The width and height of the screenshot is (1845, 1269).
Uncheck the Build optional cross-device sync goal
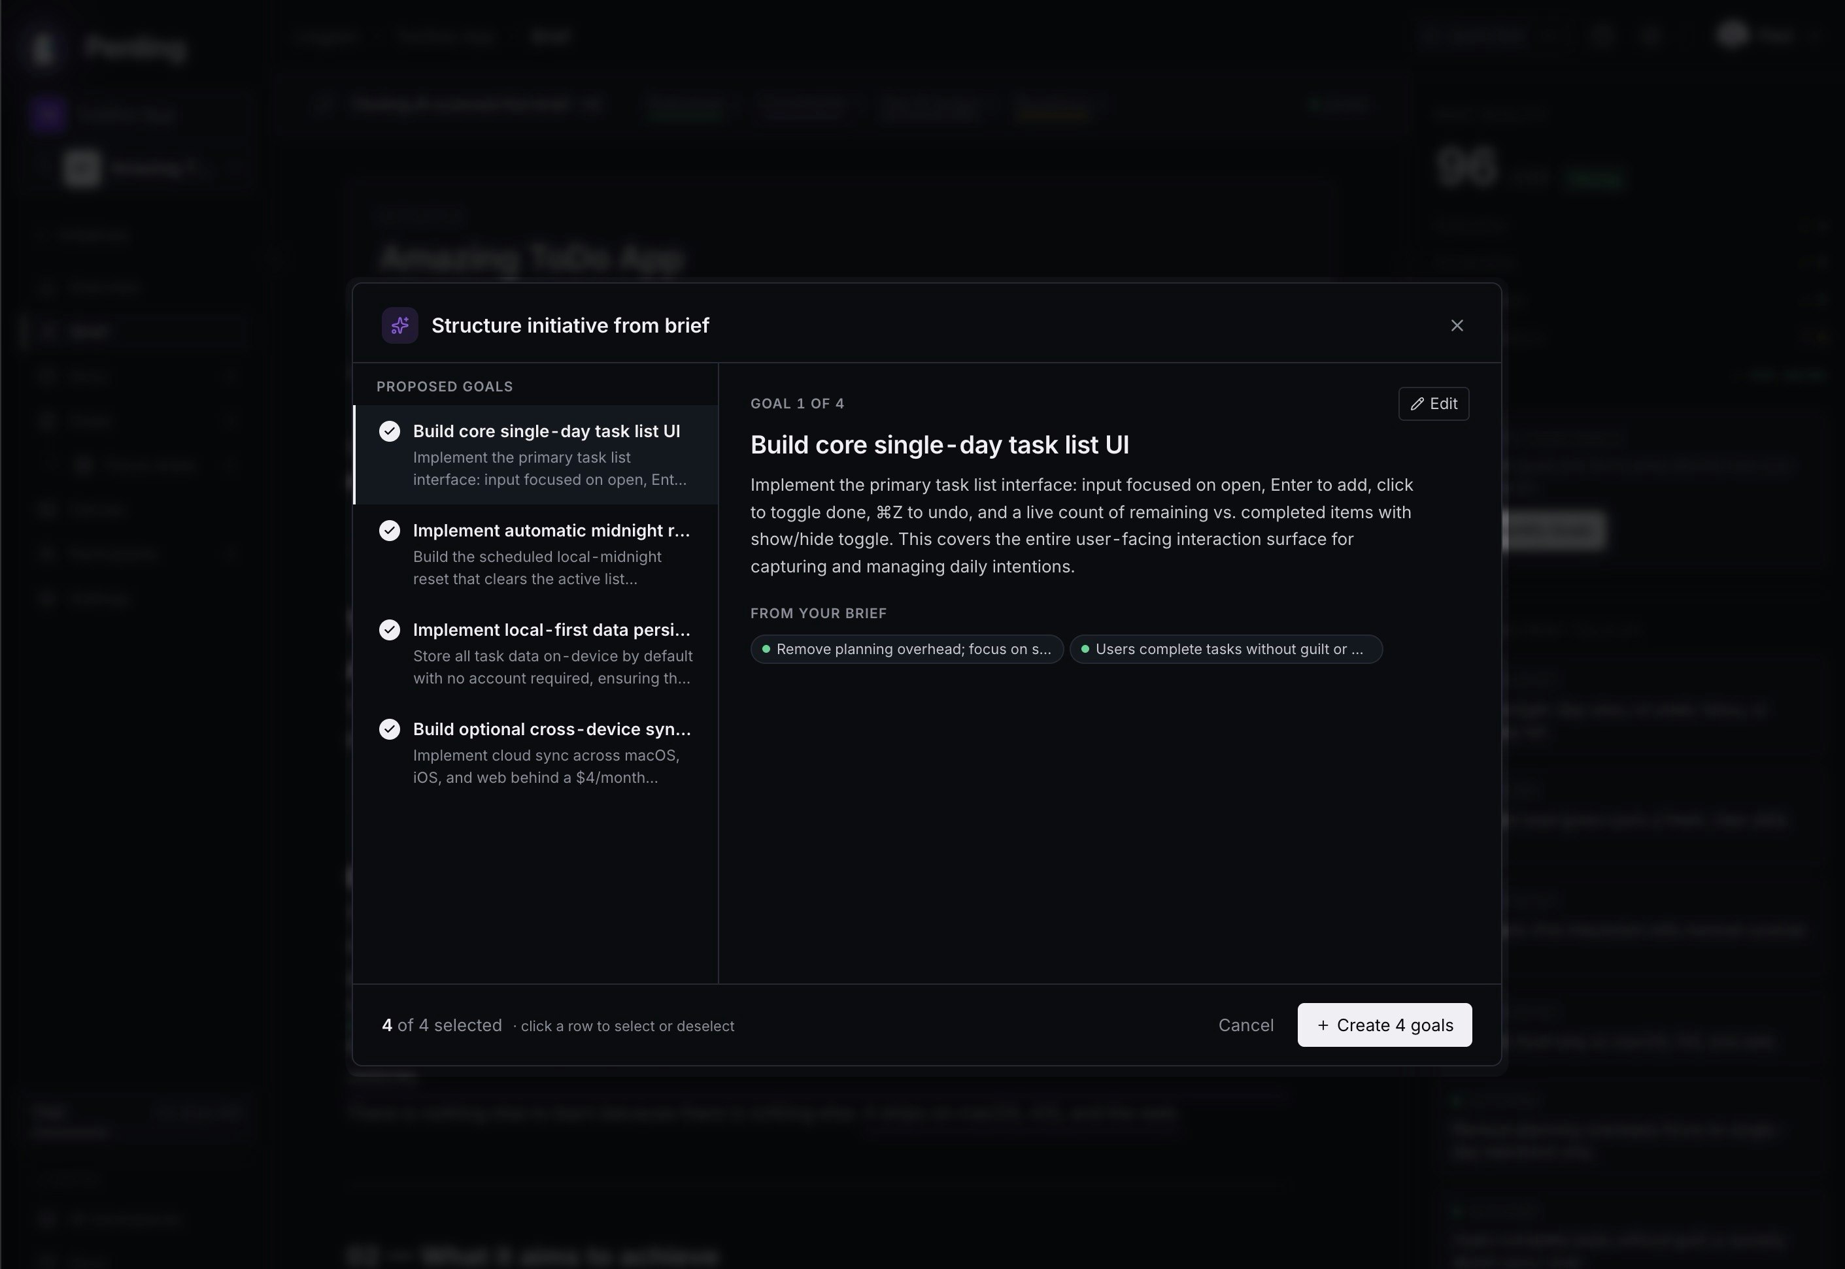click(x=390, y=729)
